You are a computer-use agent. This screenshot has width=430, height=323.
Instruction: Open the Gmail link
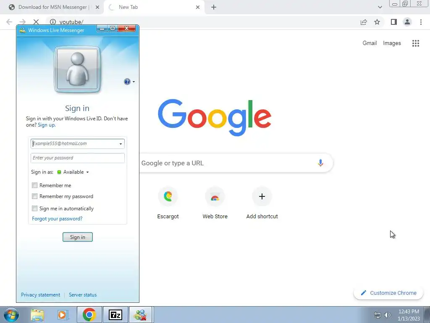tap(370, 43)
